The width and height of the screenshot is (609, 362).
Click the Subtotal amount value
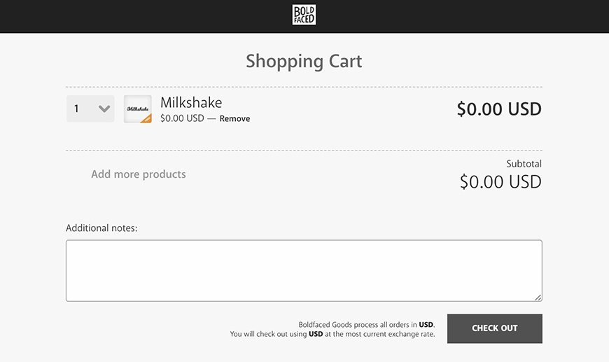pos(500,182)
